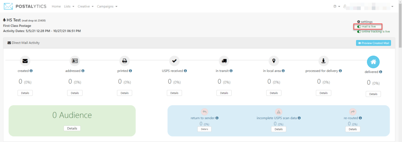
Task: Open Details under in local area
Action: pos(274,93)
